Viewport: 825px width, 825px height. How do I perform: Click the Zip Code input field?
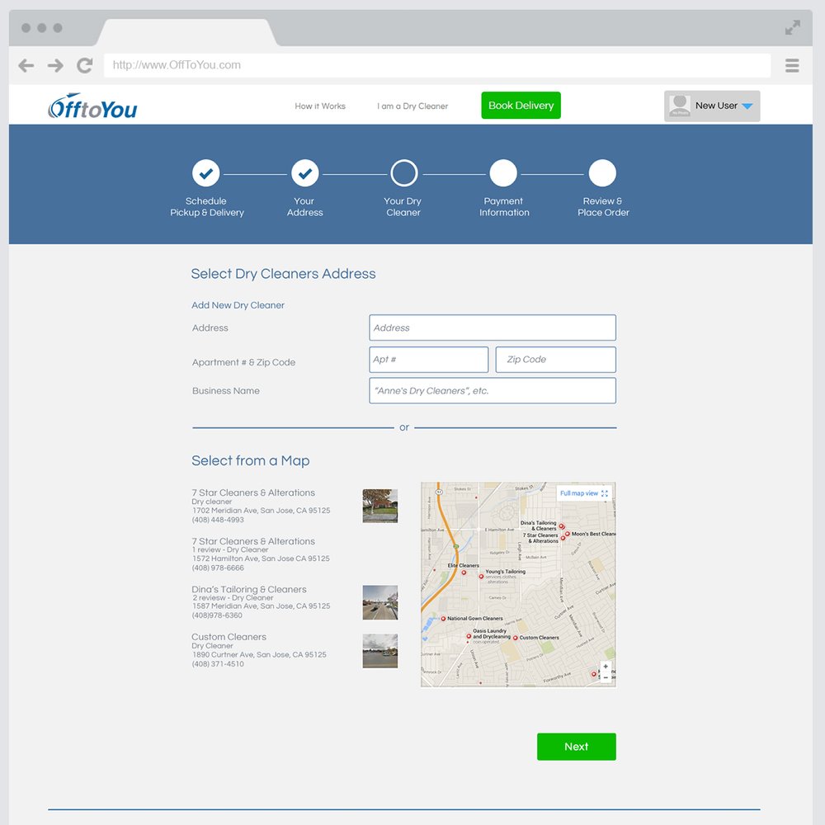(555, 360)
